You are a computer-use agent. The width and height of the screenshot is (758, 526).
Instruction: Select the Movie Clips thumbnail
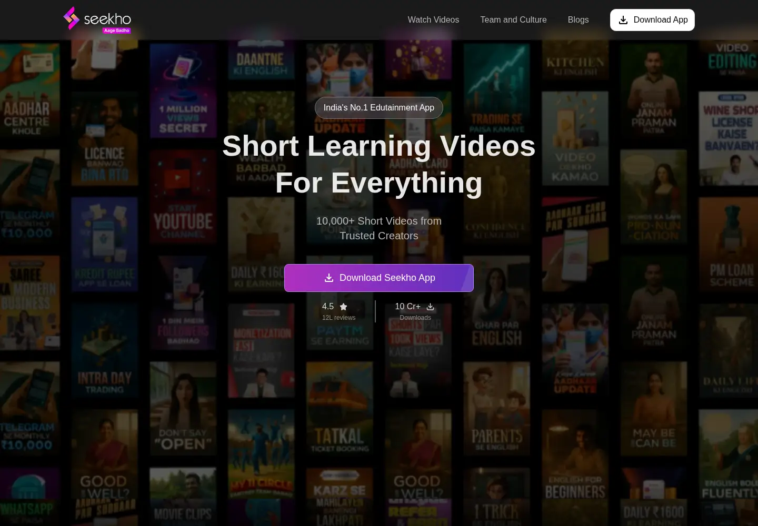coord(183,497)
